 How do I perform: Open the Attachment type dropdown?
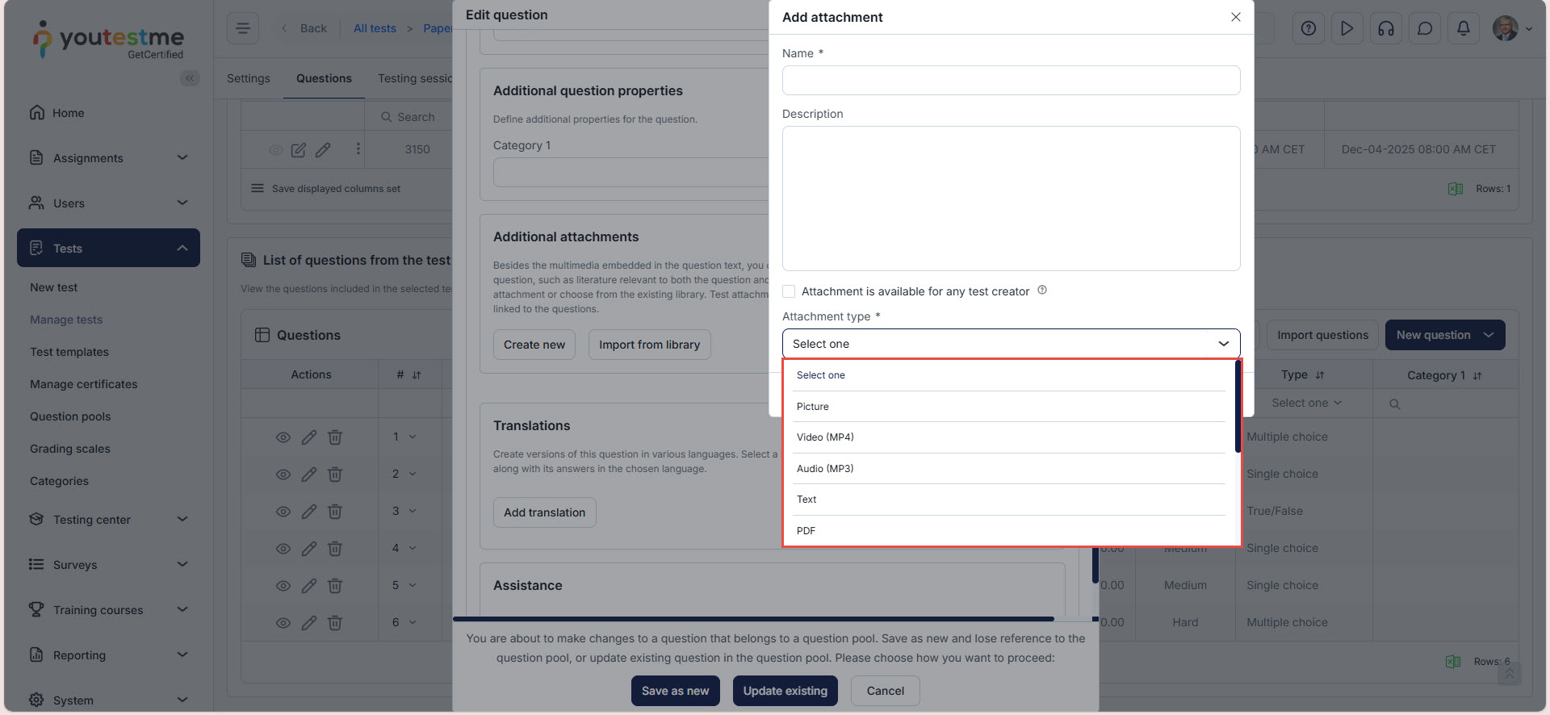1011,344
